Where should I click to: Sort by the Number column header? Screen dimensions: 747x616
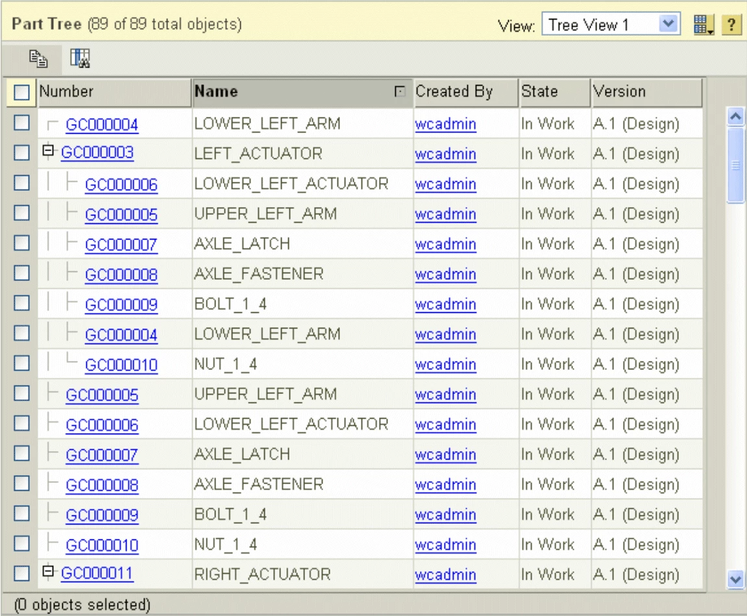pos(114,92)
